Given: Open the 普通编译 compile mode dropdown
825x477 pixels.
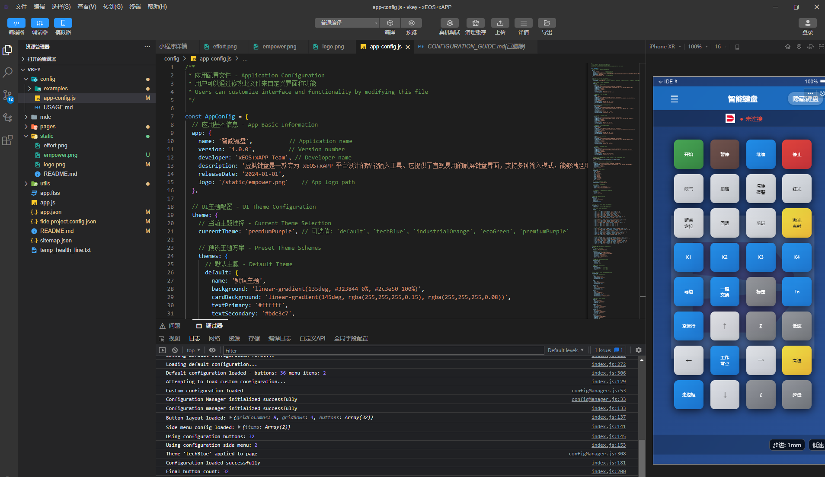Looking at the screenshot, I should click(346, 23).
